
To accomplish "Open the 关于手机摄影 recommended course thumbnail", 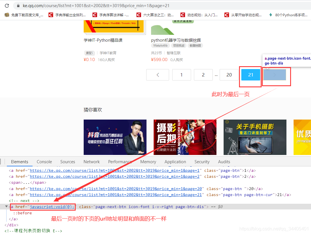I will pos(255,137).
